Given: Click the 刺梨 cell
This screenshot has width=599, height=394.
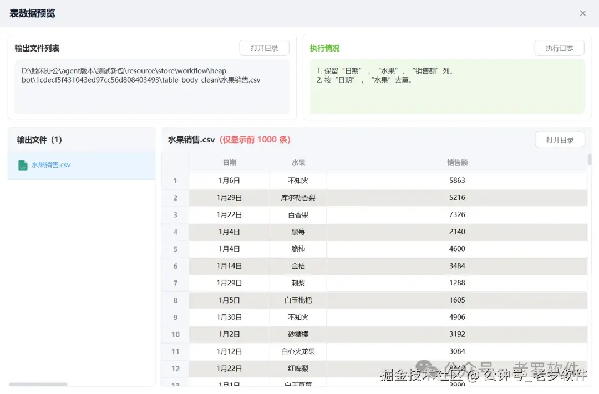Looking at the screenshot, I should [x=298, y=283].
